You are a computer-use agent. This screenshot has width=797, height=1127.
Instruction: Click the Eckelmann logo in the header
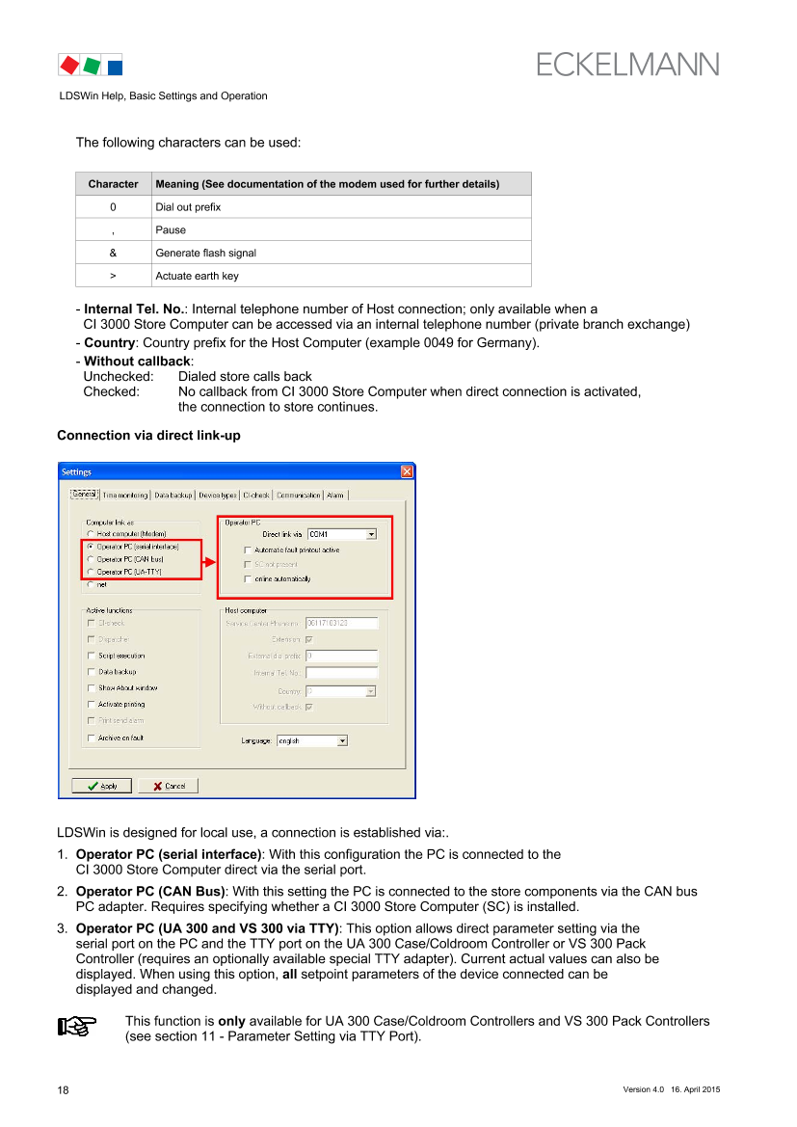click(627, 65)
